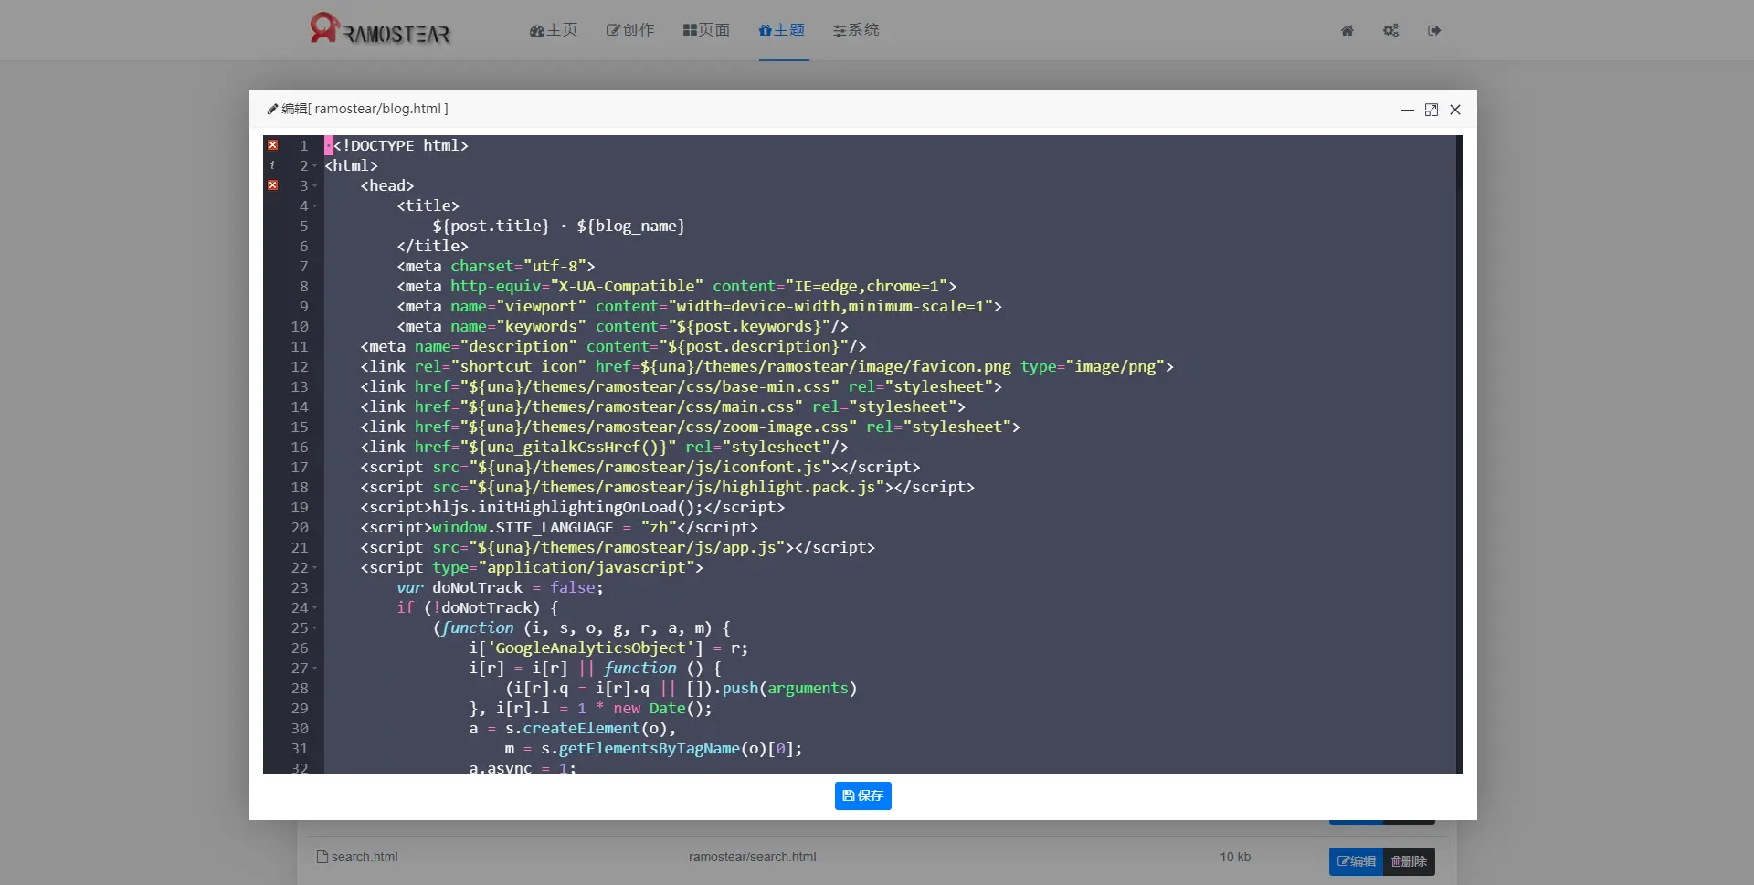
Task: Click the getElementsByTagName line
Action: (x=653, y=748)
